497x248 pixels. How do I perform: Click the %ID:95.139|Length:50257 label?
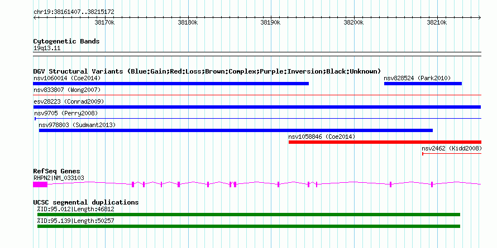pos(76,221)
